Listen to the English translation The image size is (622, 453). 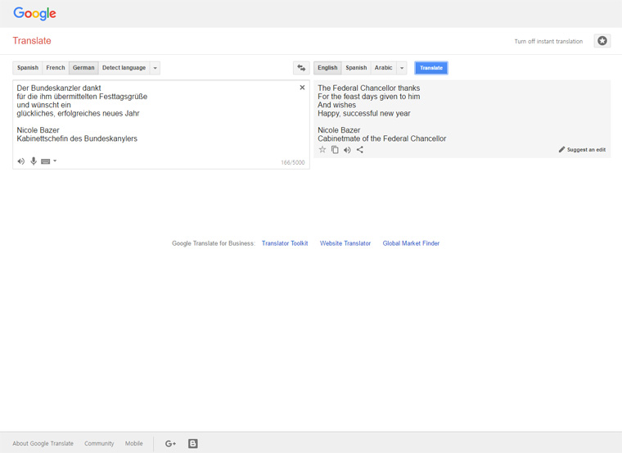(347, 150)
